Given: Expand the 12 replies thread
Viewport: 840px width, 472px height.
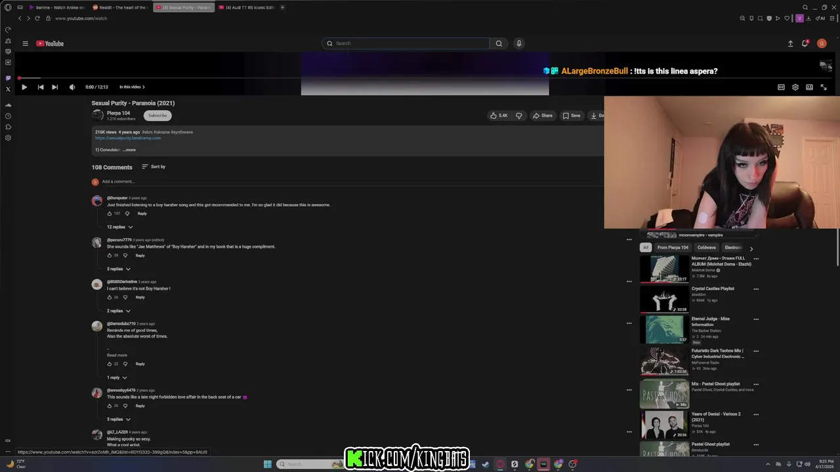Looking at the screenshot, I should pos(120,227).
